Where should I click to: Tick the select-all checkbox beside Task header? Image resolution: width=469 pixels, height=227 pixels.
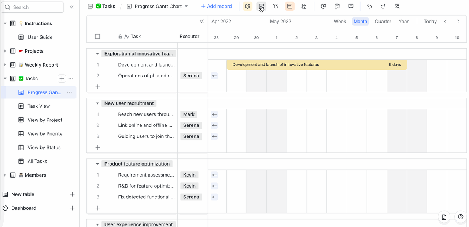tap(97, 37)
